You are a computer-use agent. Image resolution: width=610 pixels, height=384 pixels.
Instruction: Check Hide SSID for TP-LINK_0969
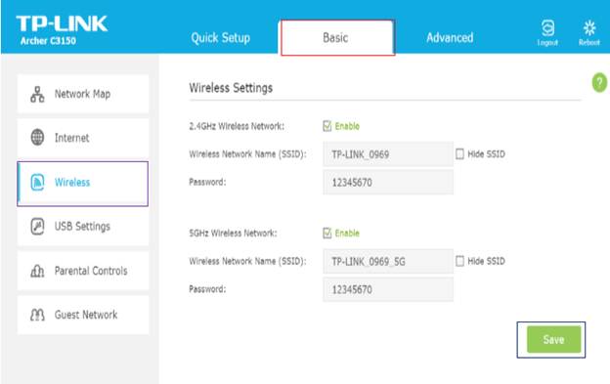459,154
